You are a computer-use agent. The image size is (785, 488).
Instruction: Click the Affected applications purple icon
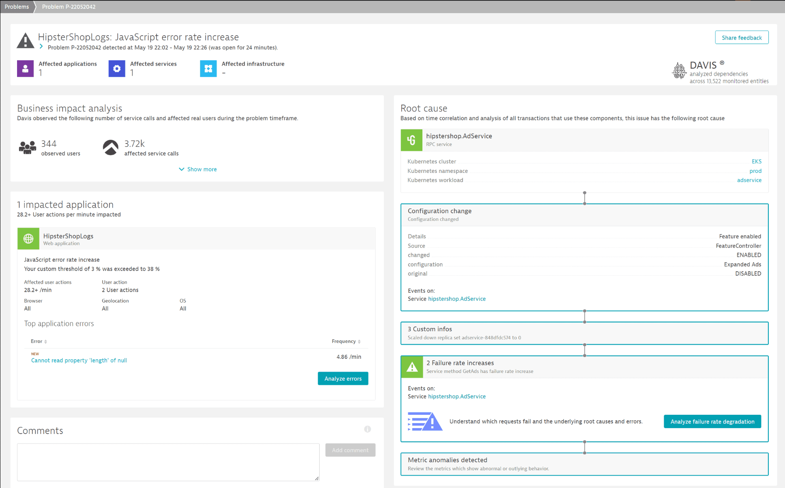click(25, 69)
